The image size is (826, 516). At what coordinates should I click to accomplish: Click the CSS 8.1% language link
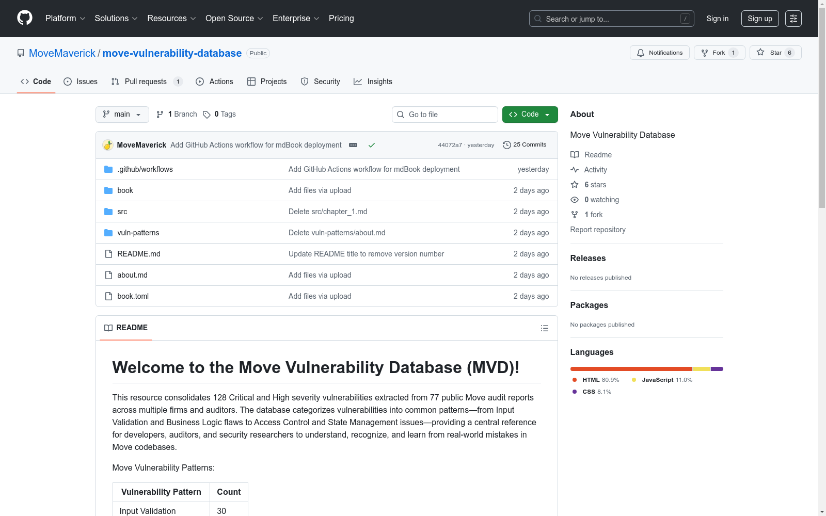(592, 392)
